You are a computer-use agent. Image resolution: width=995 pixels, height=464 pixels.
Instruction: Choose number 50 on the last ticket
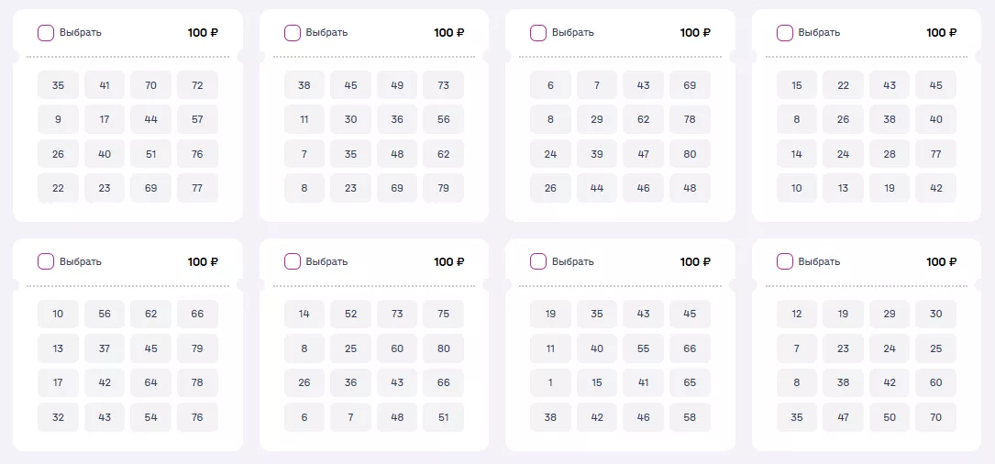click(890, 417)
